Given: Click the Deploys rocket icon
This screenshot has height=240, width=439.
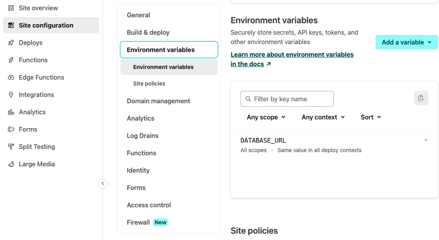Looking at the screenshot, I should tap(11, 43).
